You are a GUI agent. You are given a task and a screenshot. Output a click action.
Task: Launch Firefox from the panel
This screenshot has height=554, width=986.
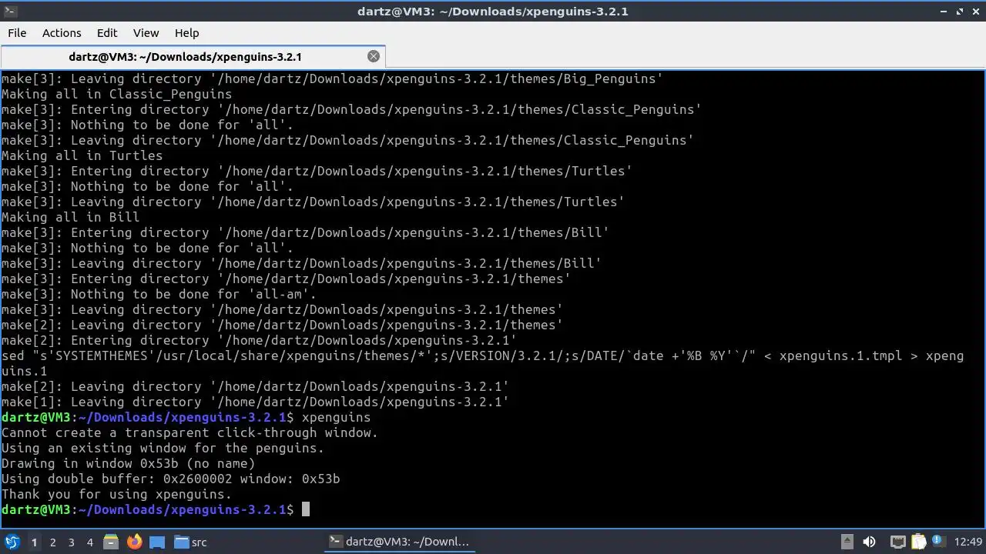134,542
